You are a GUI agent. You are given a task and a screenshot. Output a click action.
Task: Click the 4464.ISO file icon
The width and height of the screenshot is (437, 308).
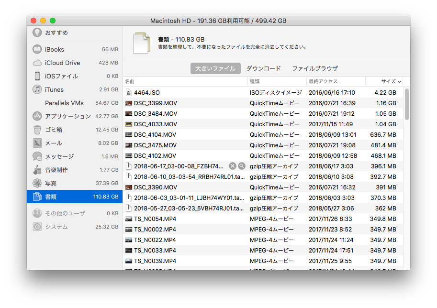click(x=128, y=92)
